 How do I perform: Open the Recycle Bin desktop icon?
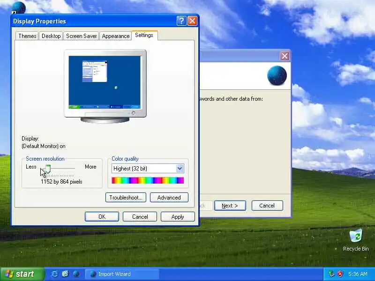356,240
